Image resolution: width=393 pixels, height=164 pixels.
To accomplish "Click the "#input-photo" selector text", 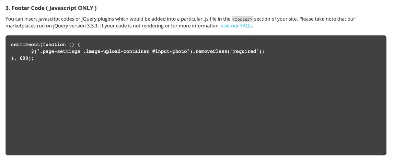I will click(x=171, y=51).
